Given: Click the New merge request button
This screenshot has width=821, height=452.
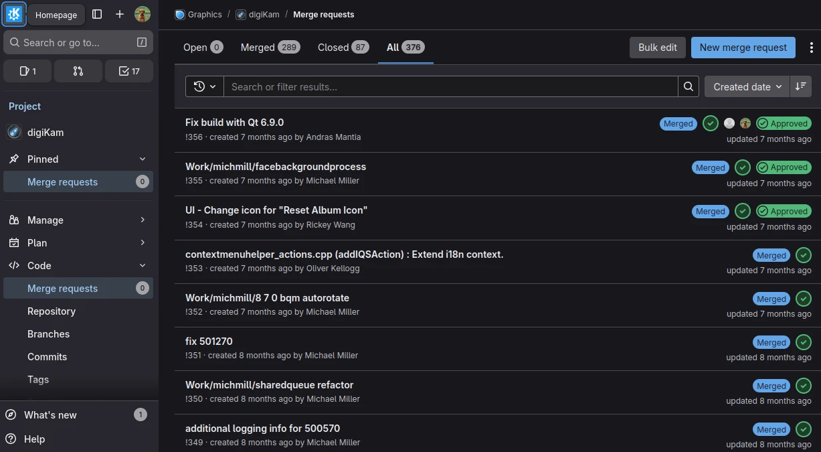Looking at the screenshot, I should click(x=743, y=47).
